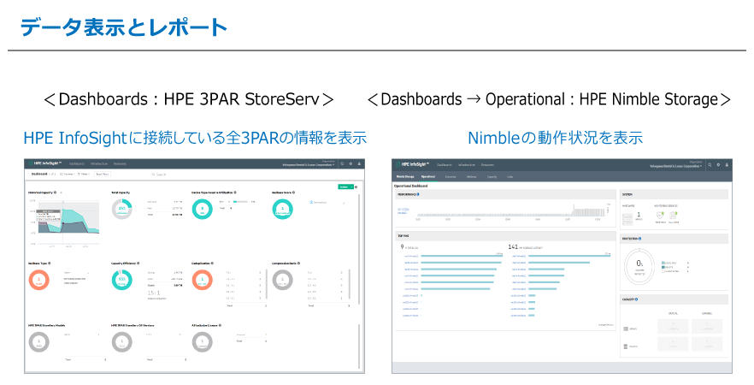Click the Total Capacity donut chart
Screen dimensions: 754x385
pos(121,210)
